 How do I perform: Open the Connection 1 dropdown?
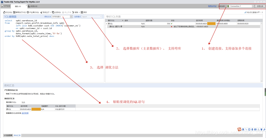pyautogui.click(x=253, y=6)
